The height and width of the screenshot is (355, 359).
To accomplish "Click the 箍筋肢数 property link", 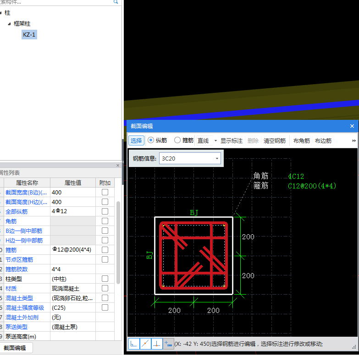I will pyautogui.click(x=17, y=269).
